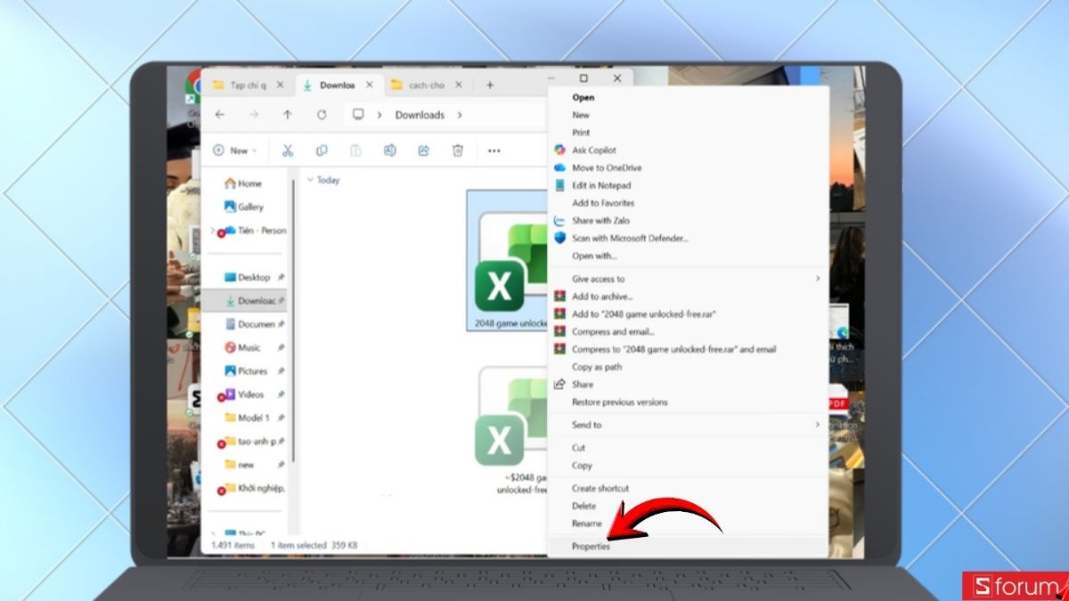Go back with the left arrow

220,114
